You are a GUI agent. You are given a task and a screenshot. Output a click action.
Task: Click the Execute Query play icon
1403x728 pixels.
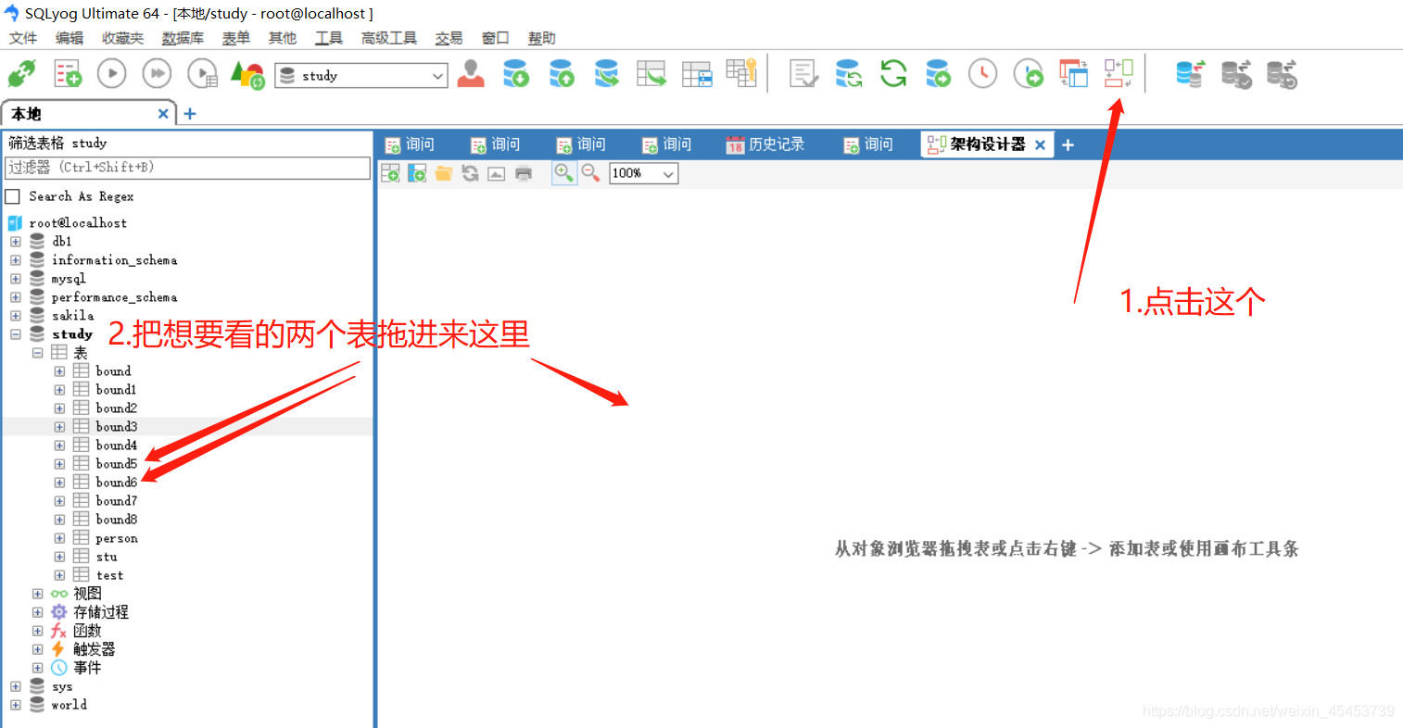111,73
